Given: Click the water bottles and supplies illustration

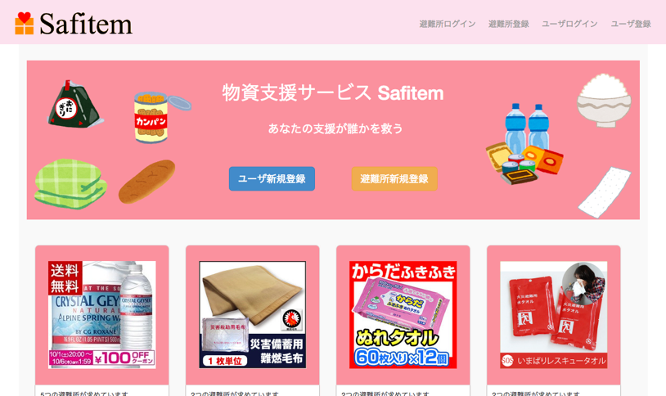Looking at the screenshot, I should coord(525,144).
